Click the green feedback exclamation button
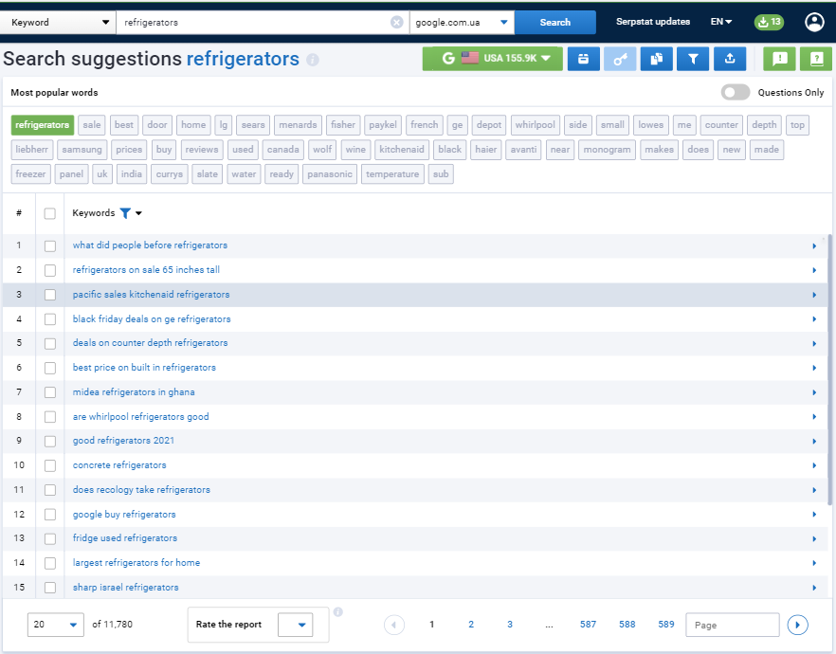 coord(779,59)
